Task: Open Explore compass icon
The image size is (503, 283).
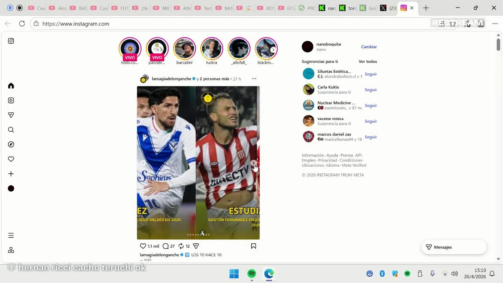Action: pos(11,144)
